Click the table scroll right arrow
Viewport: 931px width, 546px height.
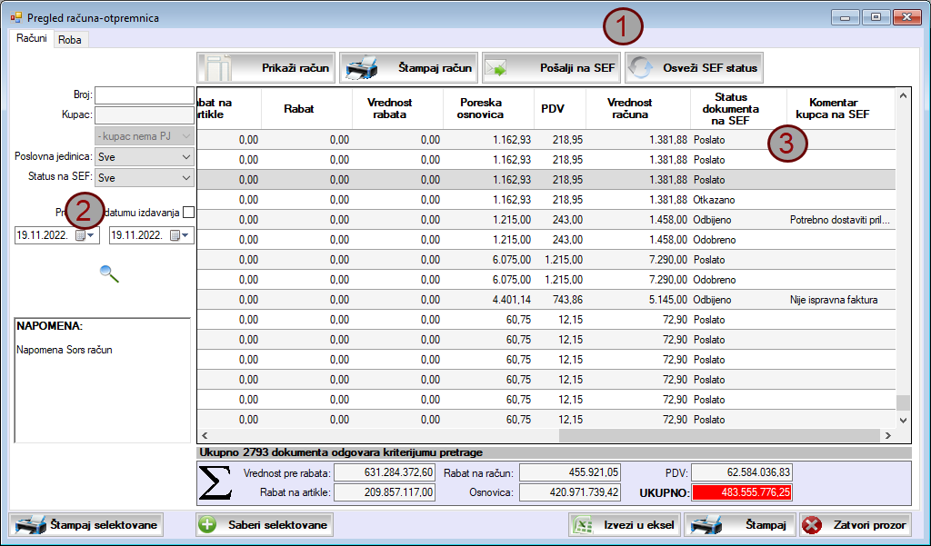(x=888, y=435)
